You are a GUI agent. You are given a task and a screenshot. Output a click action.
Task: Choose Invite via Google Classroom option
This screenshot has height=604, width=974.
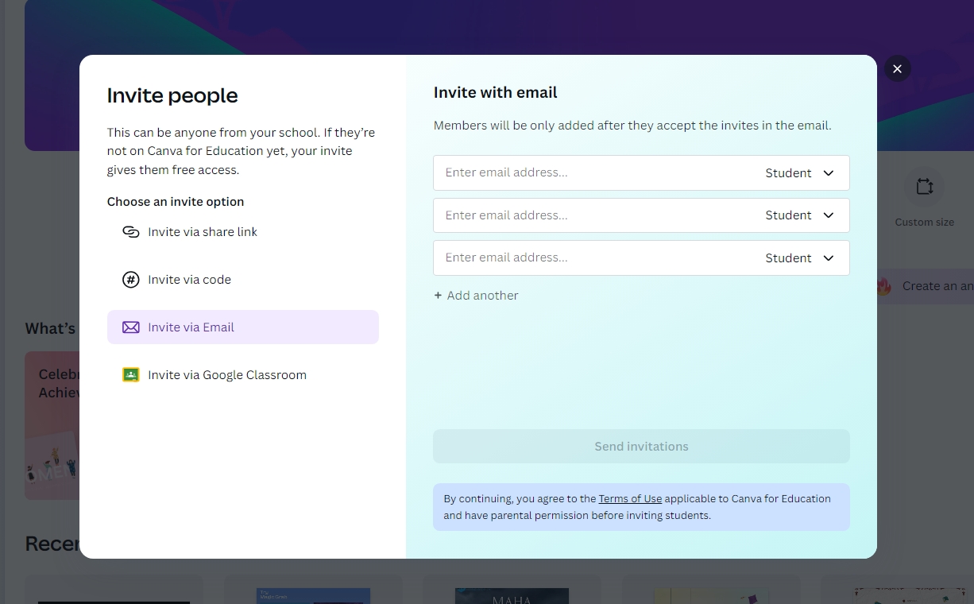coord(226,375)
